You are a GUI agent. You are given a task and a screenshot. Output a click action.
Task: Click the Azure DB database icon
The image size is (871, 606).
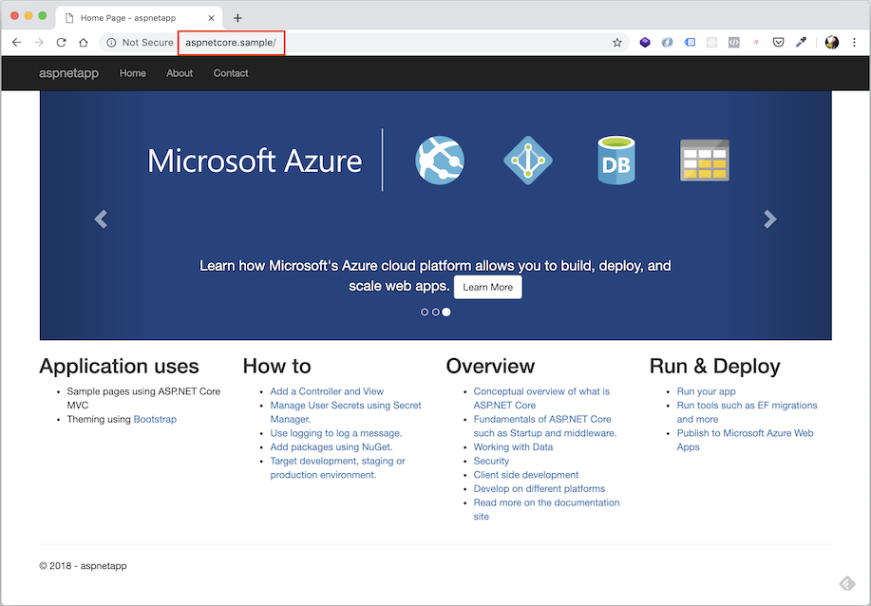coord(616,161)
